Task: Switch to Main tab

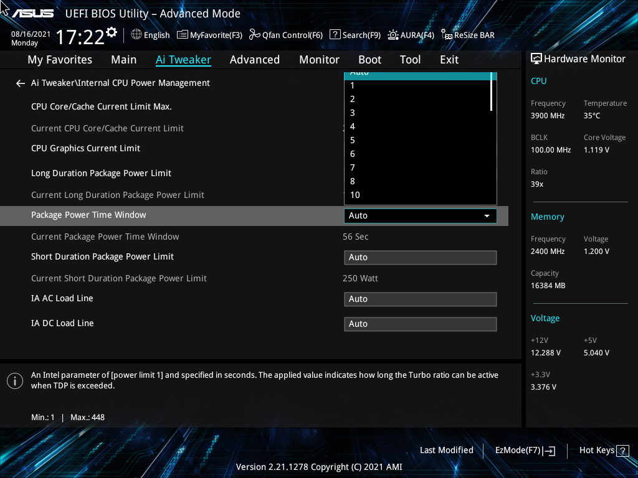Action: pos(124,60)
